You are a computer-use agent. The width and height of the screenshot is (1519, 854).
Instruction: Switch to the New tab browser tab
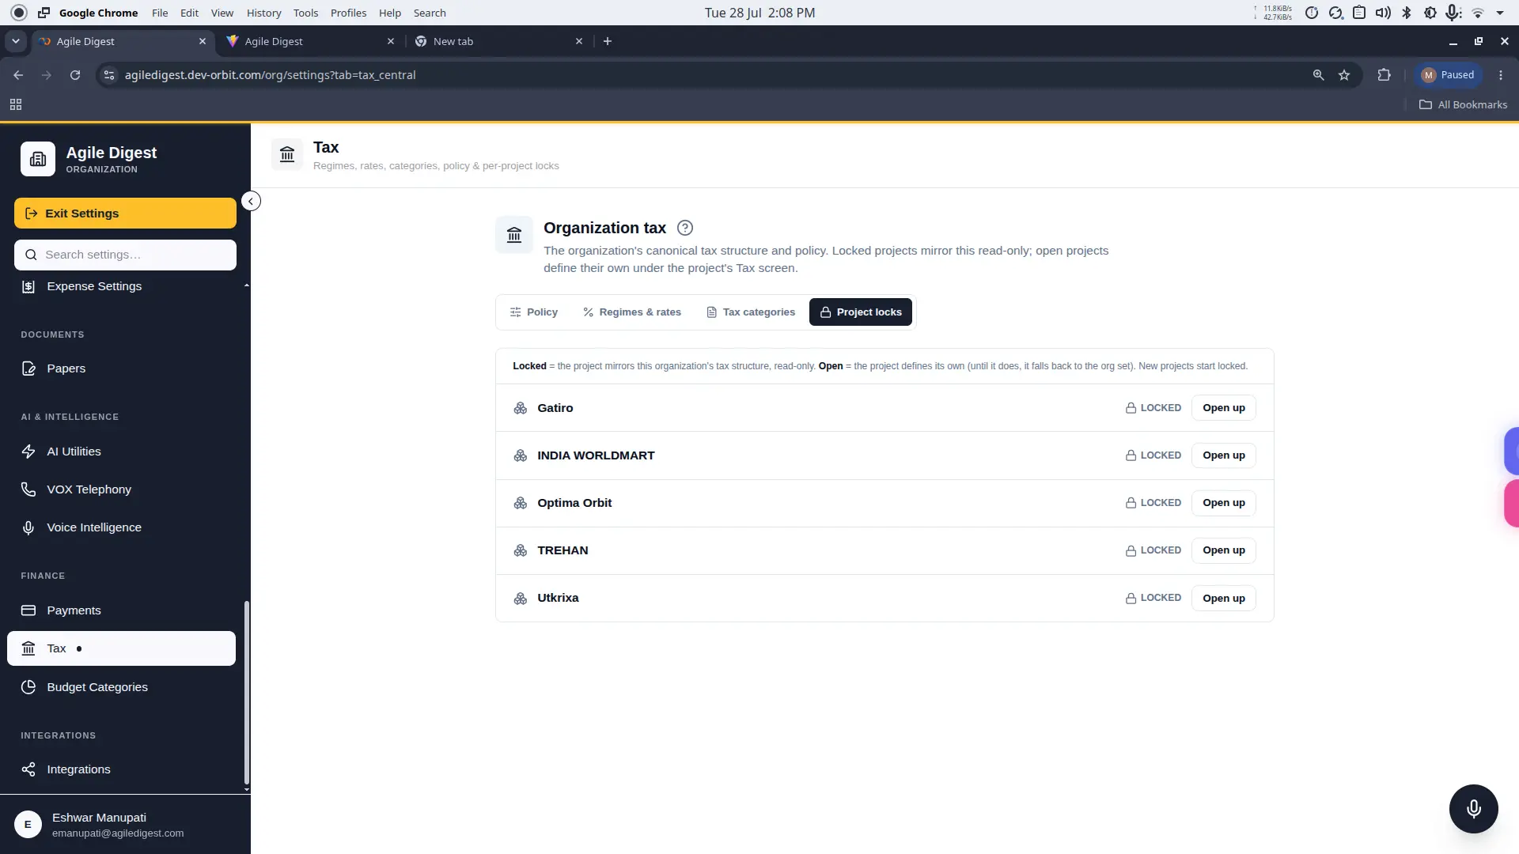click(x=498, y=41)
